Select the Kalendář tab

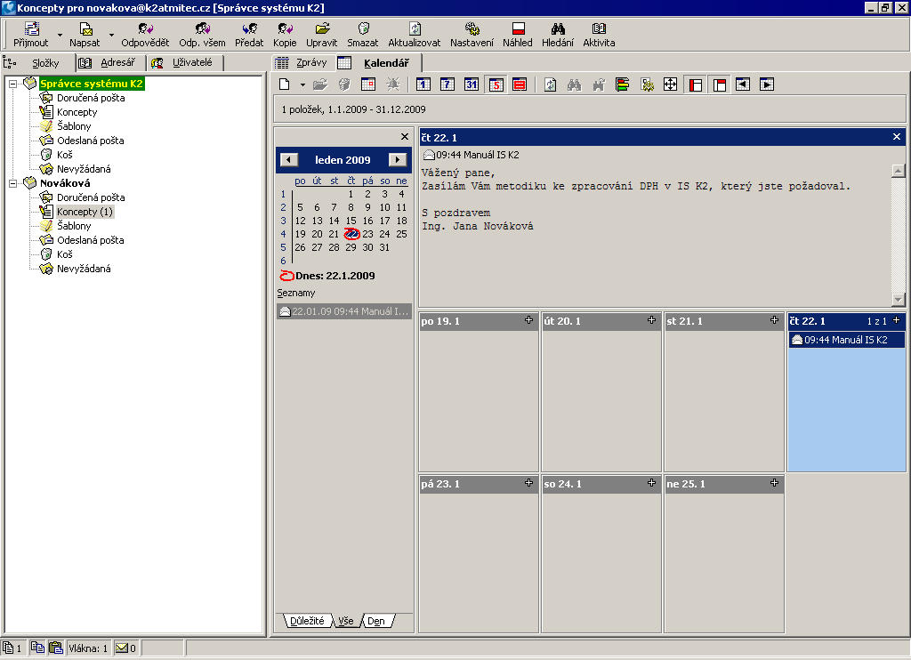[x=379, y=63]
